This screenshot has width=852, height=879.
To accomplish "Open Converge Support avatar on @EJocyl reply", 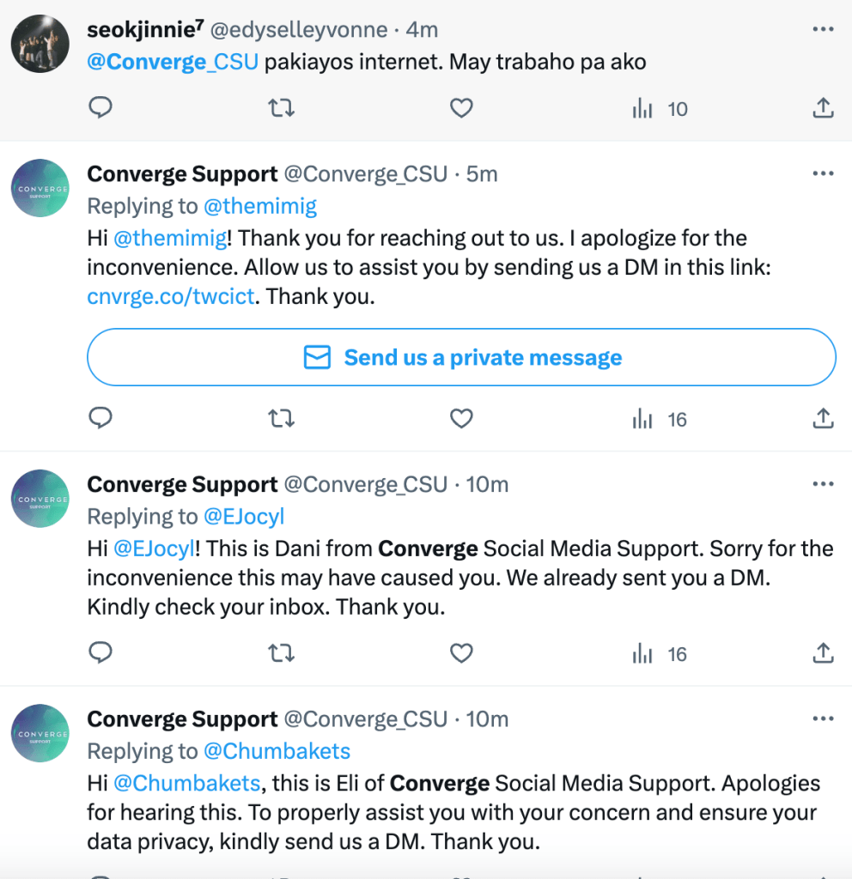I will click(40, 499).
